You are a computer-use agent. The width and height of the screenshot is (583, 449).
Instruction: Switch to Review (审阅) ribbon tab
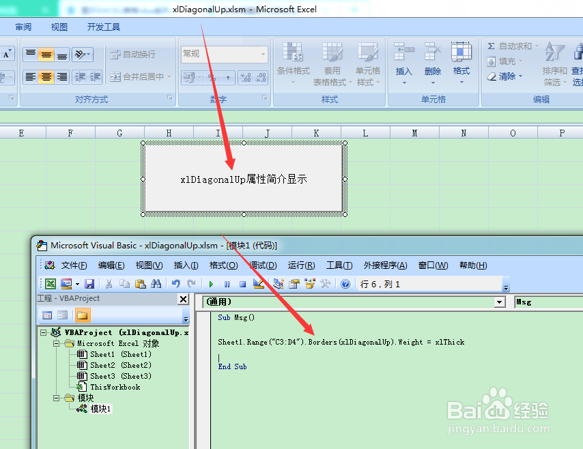(23, 27)
